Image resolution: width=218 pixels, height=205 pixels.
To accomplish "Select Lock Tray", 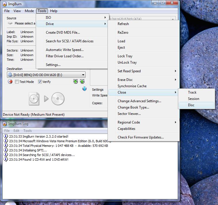I will click(x=144, y=56).
